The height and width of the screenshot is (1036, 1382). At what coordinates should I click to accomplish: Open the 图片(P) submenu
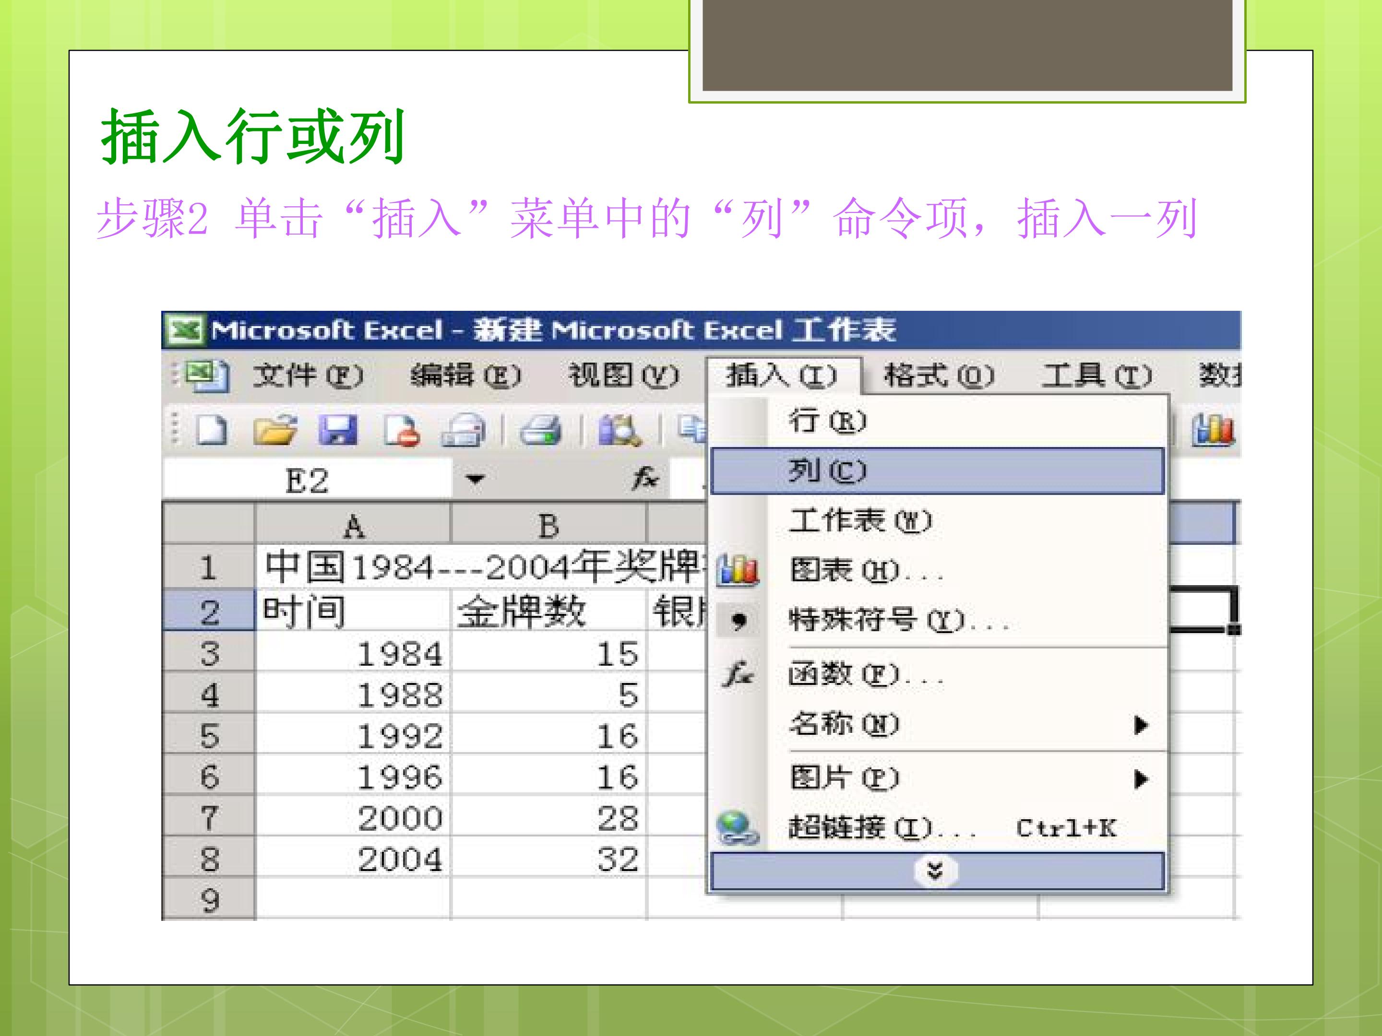pos(938,778)
